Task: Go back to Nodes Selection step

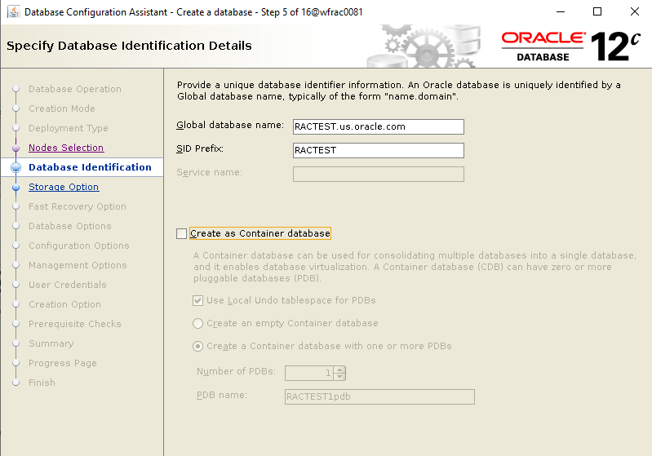Action: (66, 148)
